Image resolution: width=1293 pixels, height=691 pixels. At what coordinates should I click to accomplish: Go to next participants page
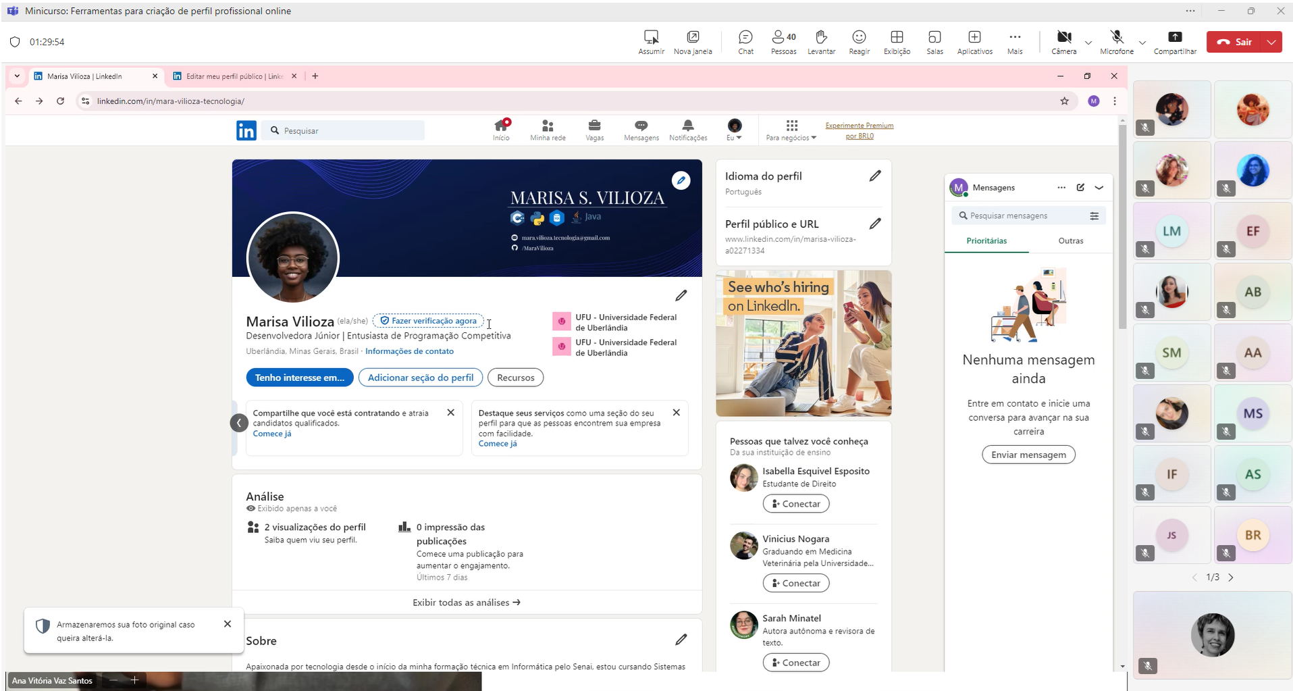tap(1231, 578)
